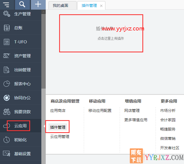
Task: Open 更多增值应用 link
Action: click(x=136, y=120)
